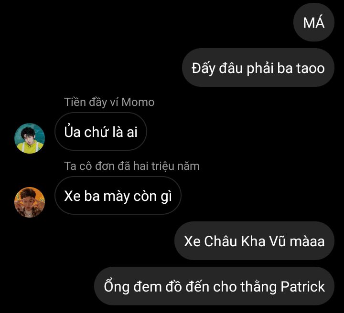Viewport: 344px width, 313px height.
Task: Tap the "Xe ba mày còn gì" message
Action: point(118,195)
